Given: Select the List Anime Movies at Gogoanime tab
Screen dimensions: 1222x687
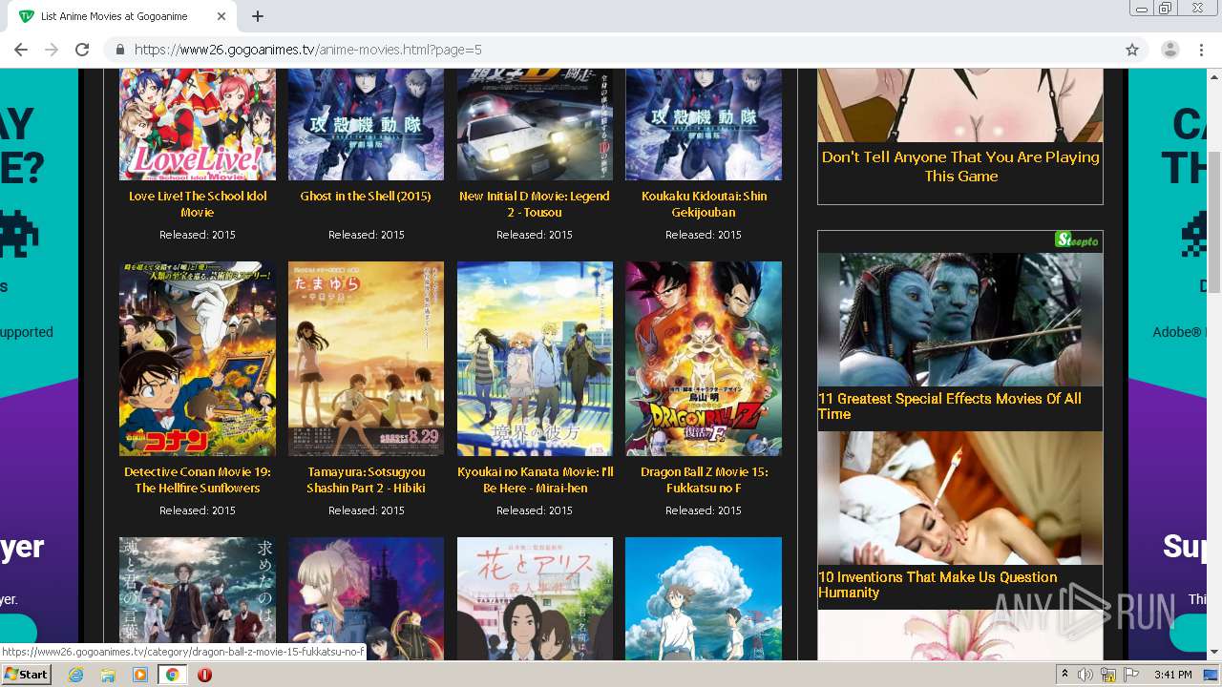Looking at the screenshot, I should [x=122, y=16].
